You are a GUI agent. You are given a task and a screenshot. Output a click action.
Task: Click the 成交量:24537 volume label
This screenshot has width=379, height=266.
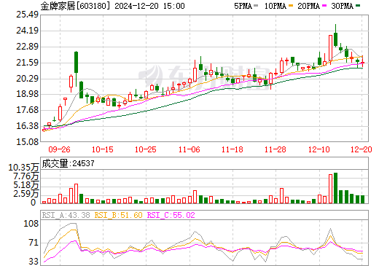[x=68, y=163]
